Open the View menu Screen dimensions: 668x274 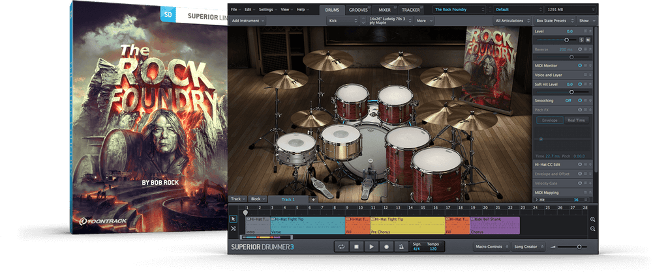286,9
